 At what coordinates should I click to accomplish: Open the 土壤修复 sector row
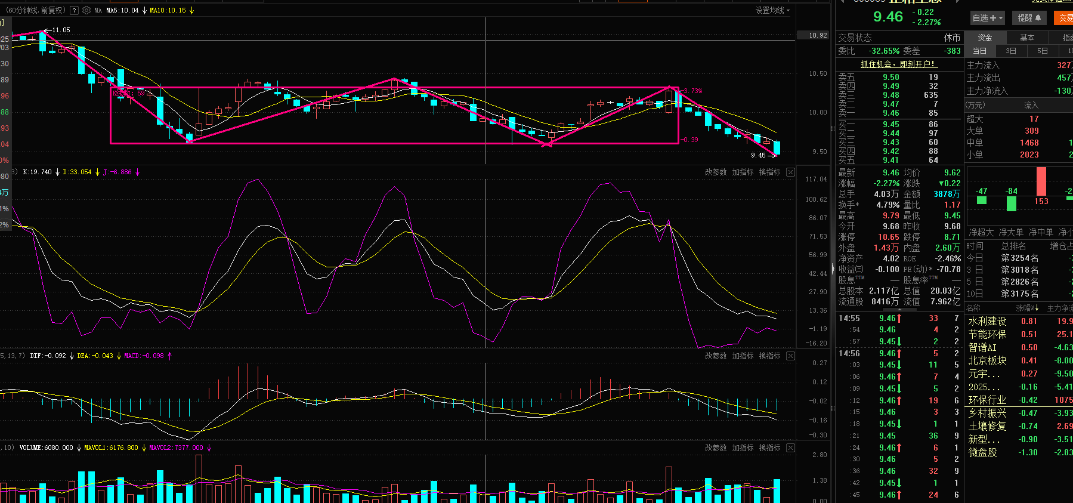pos(1019,426)
